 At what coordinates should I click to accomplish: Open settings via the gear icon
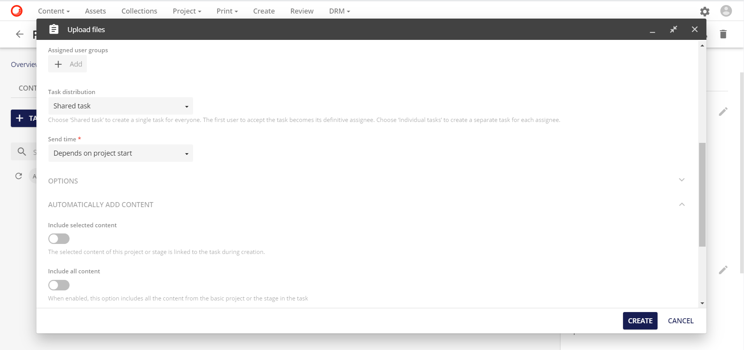[x=705, y=11]
